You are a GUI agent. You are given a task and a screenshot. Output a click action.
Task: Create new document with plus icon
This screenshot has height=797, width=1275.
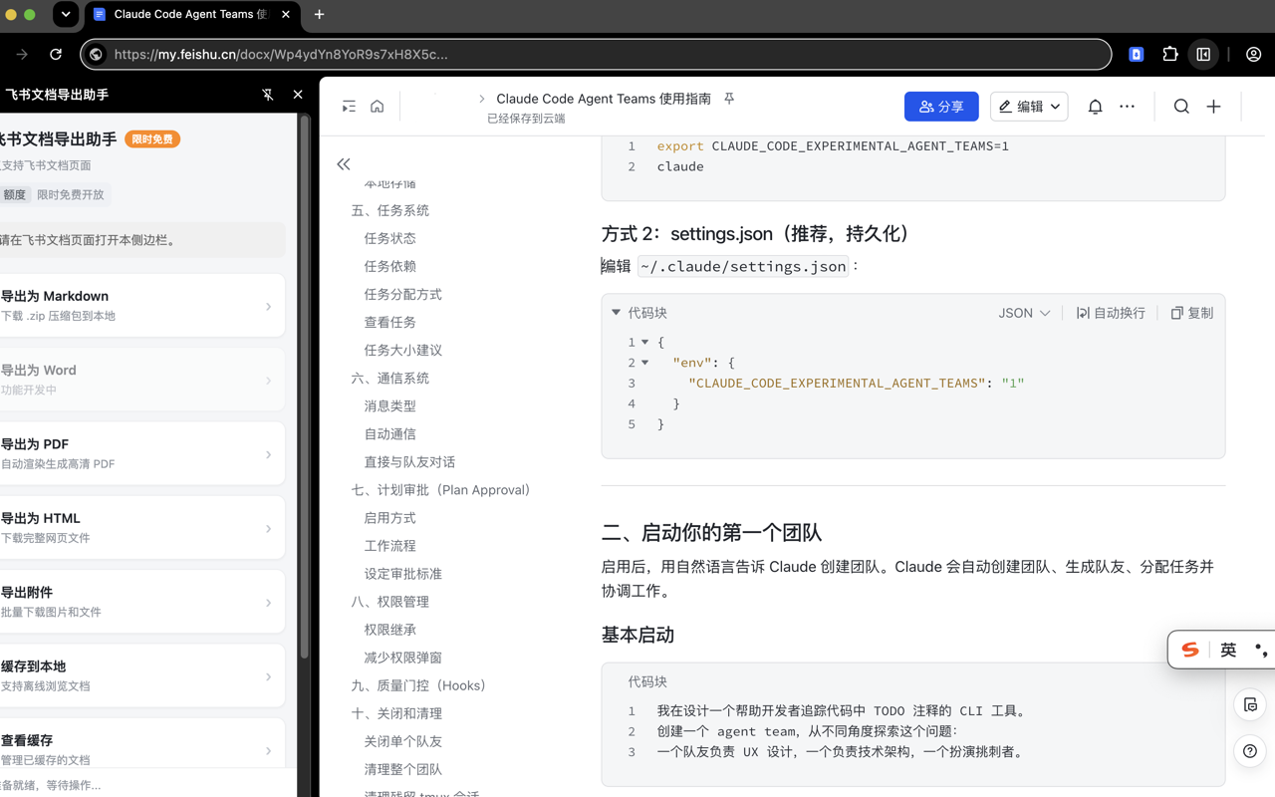[x=1213, y=107]
